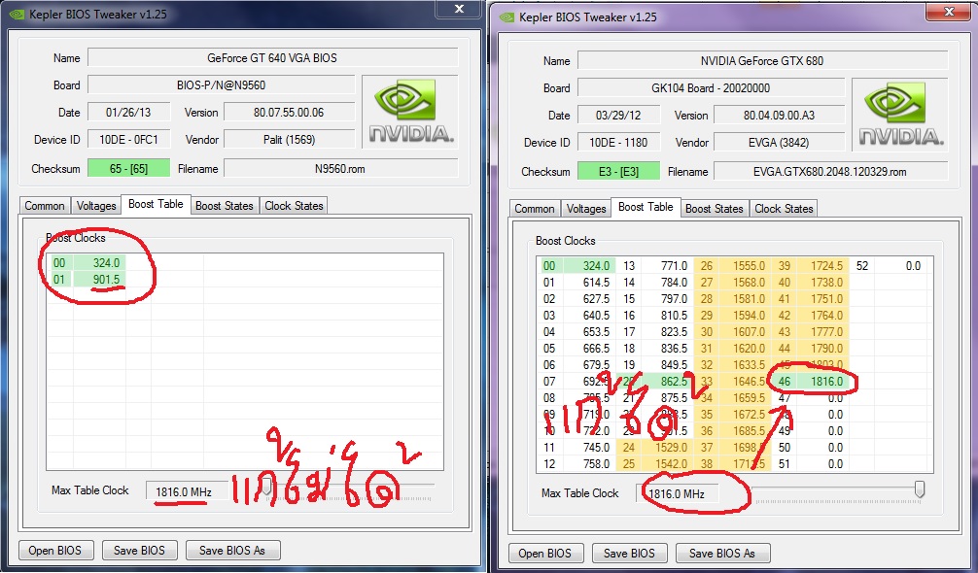The height and width of the screenshot is (573, 978).
Task: Click the Filename field EVGA.GTX680.2048.120329.rom
Action: pyautogui.click(x=830, y=171)
